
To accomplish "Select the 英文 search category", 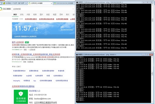I will [x=68, y=14].
